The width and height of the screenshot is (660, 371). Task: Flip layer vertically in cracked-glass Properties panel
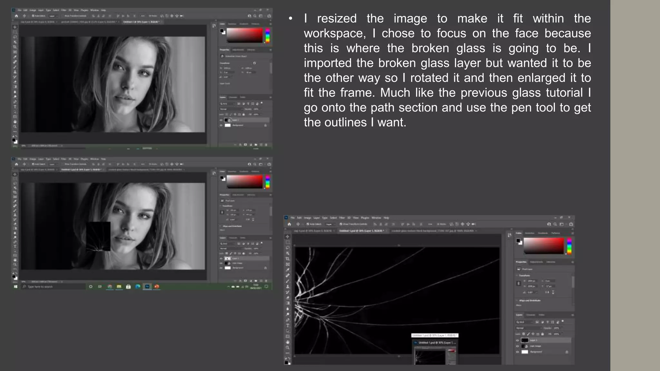553,292
